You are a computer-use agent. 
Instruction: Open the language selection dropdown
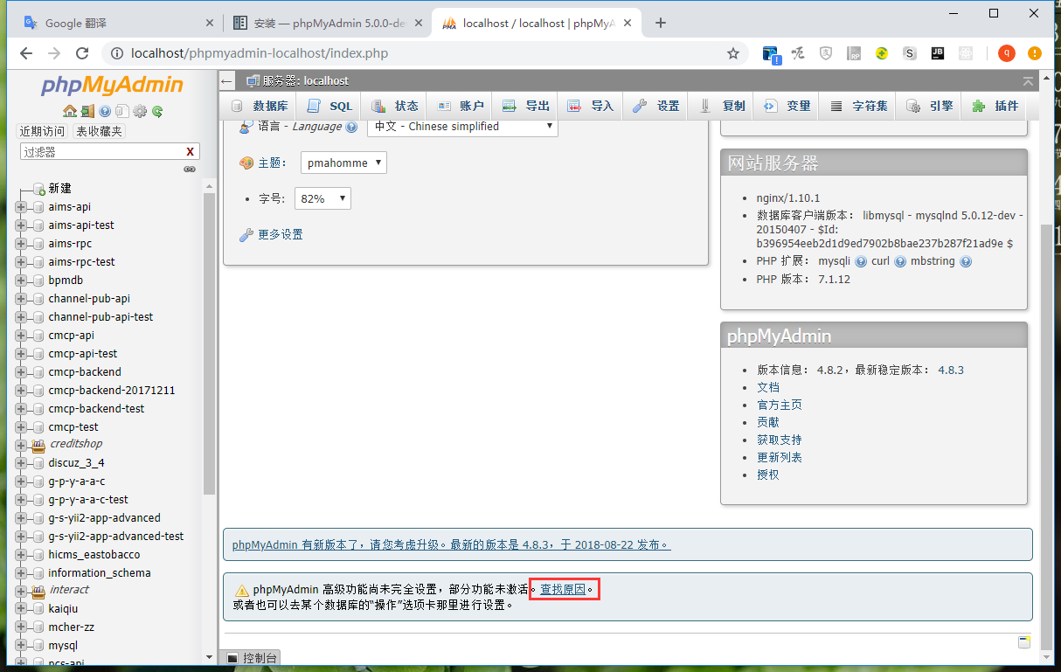click(461, 127)
